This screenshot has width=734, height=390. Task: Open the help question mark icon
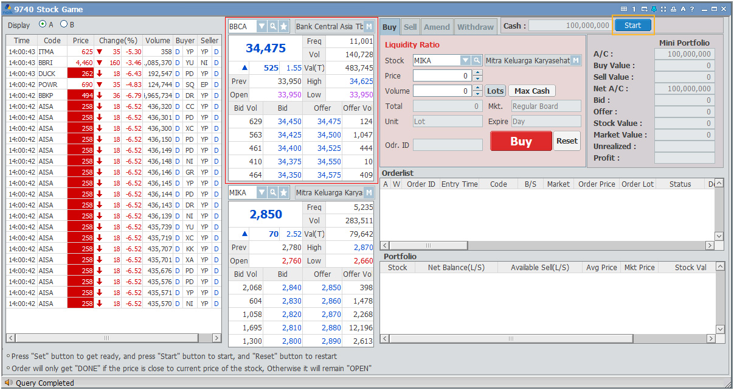pos(692,9)
